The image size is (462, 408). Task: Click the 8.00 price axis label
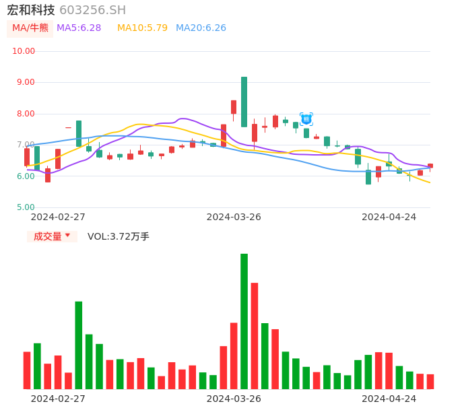pyautogui.click(x=26, y=114)
